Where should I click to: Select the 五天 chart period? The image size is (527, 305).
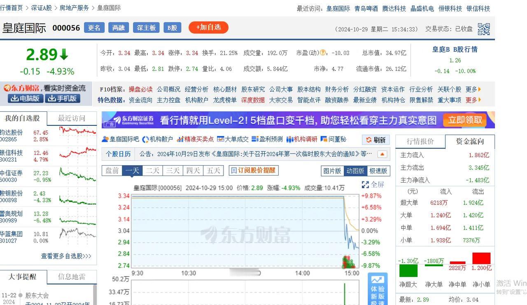[x=213, y=171]
